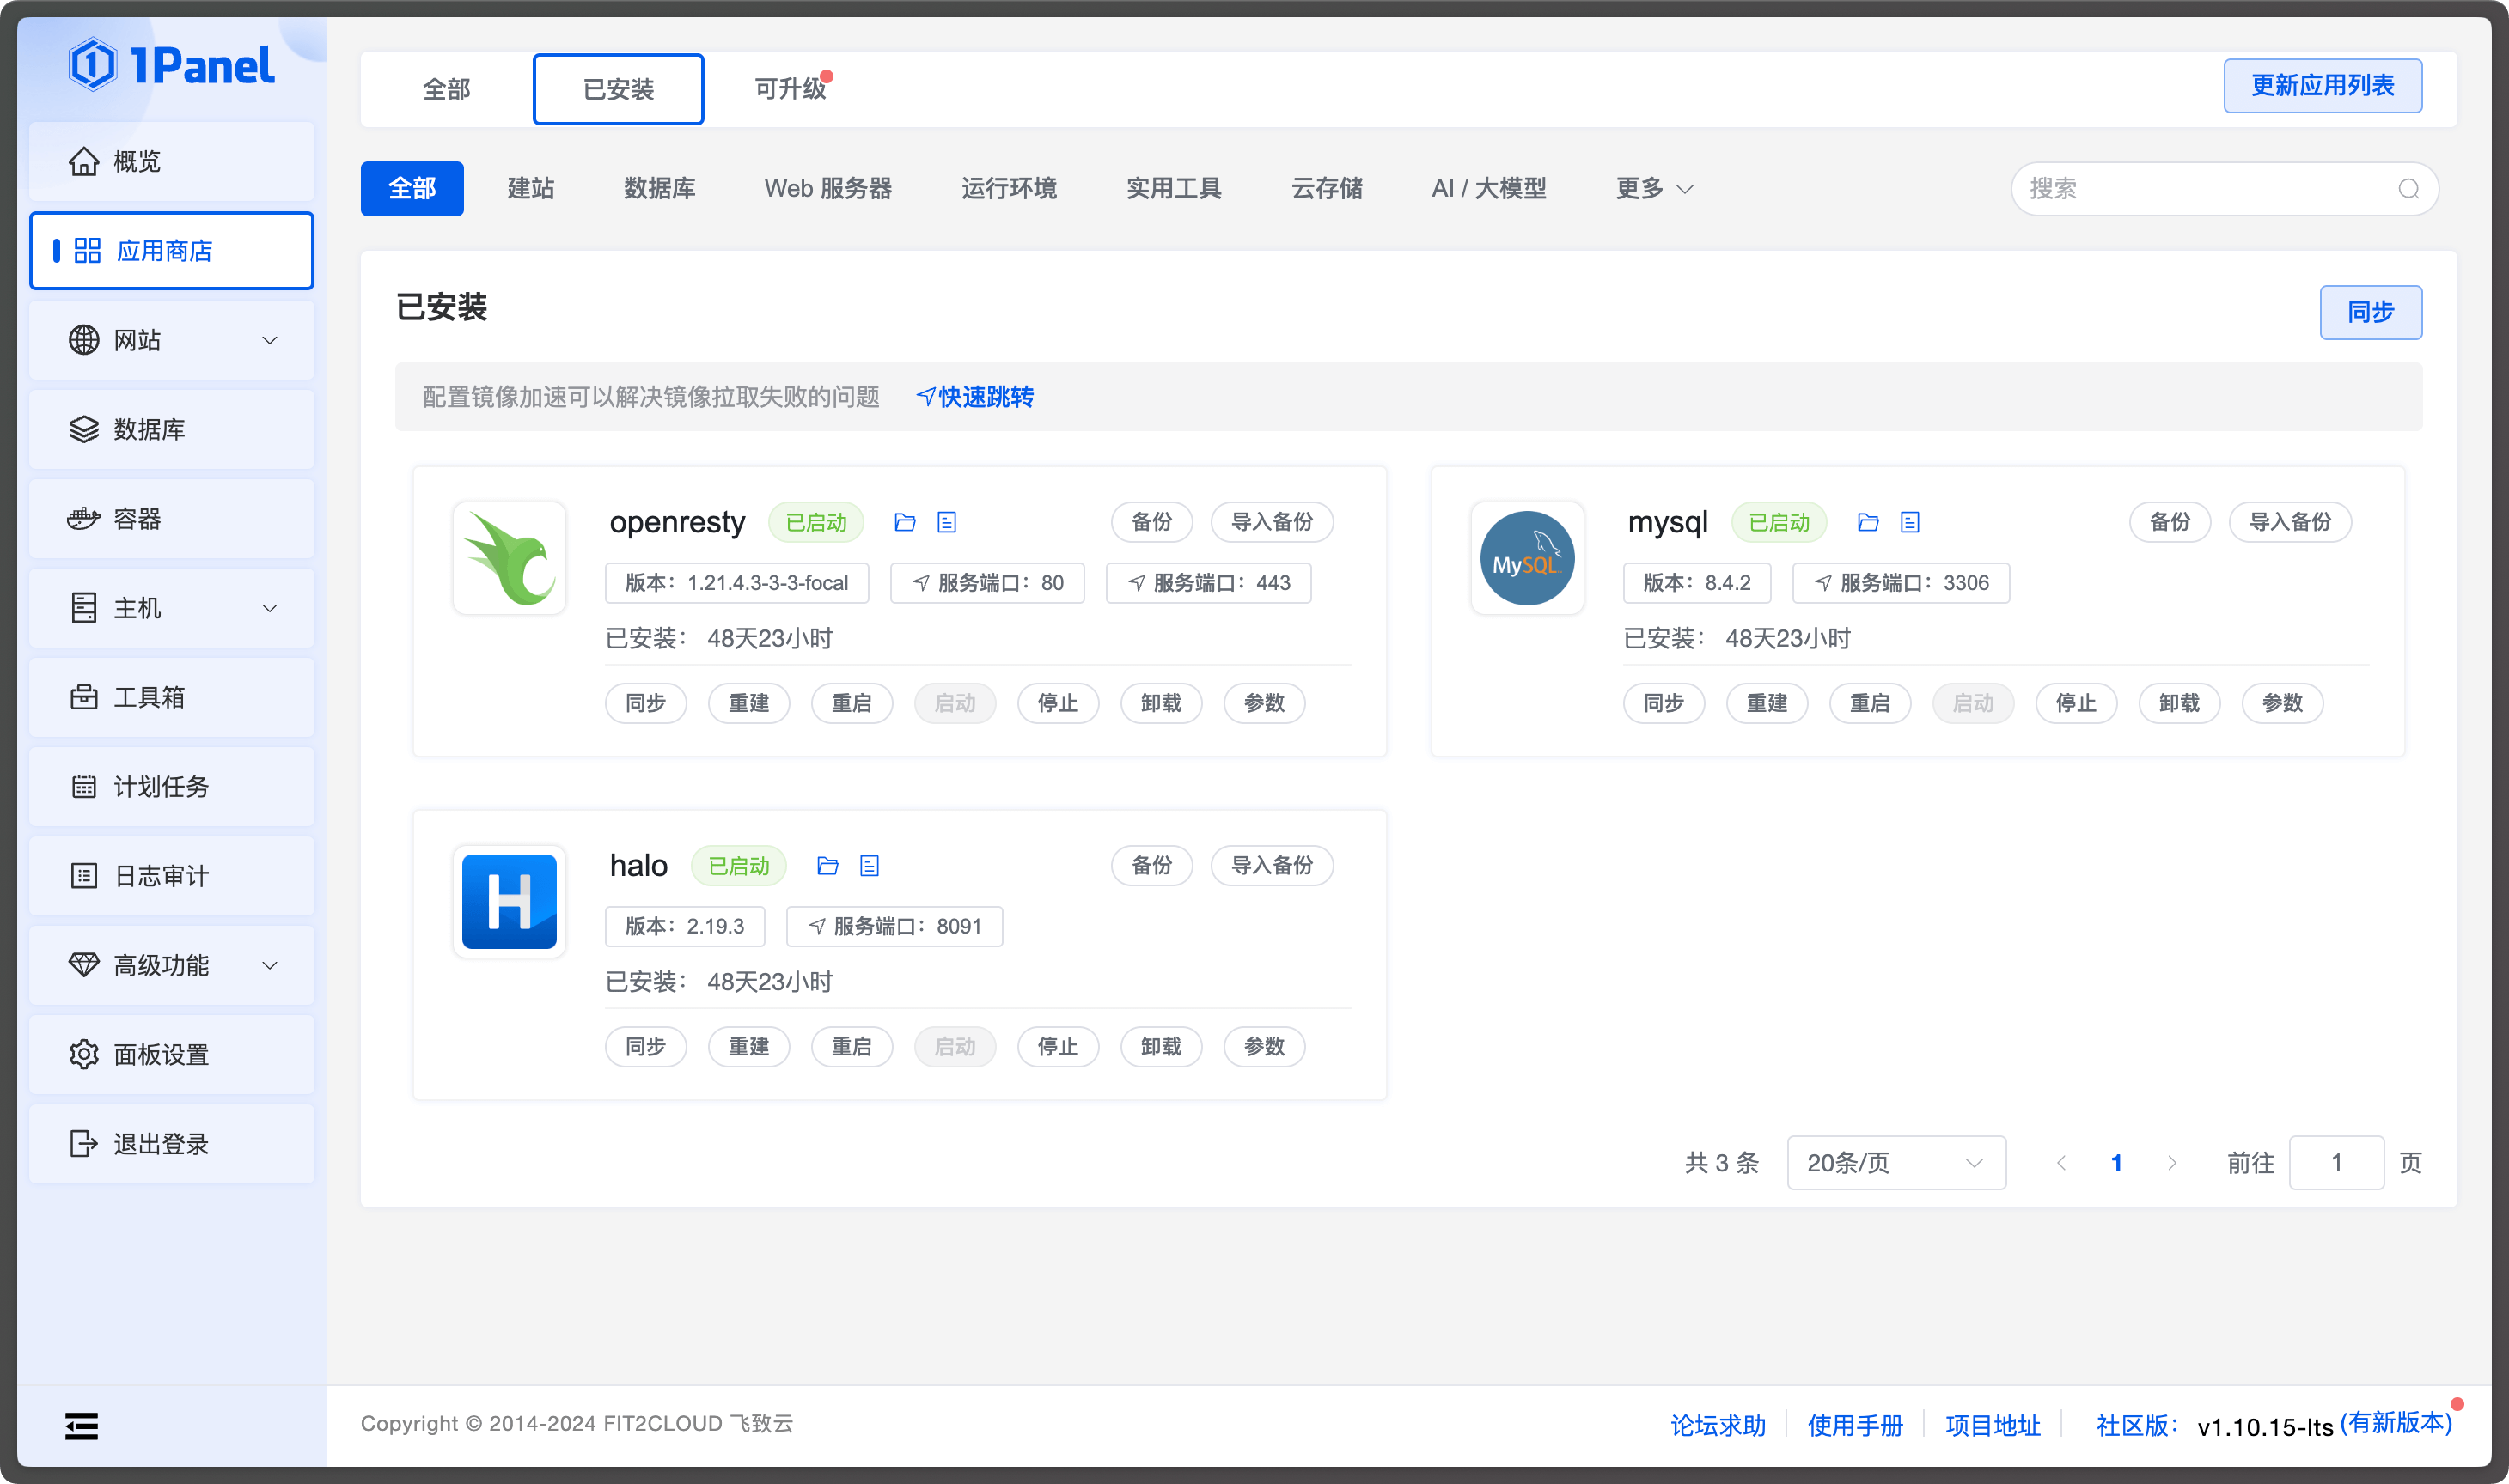Image resolution: width=2509 pixels, height=1484 pixels.
Task: Expand the 更多 category dropdown
Action: 1652,188
